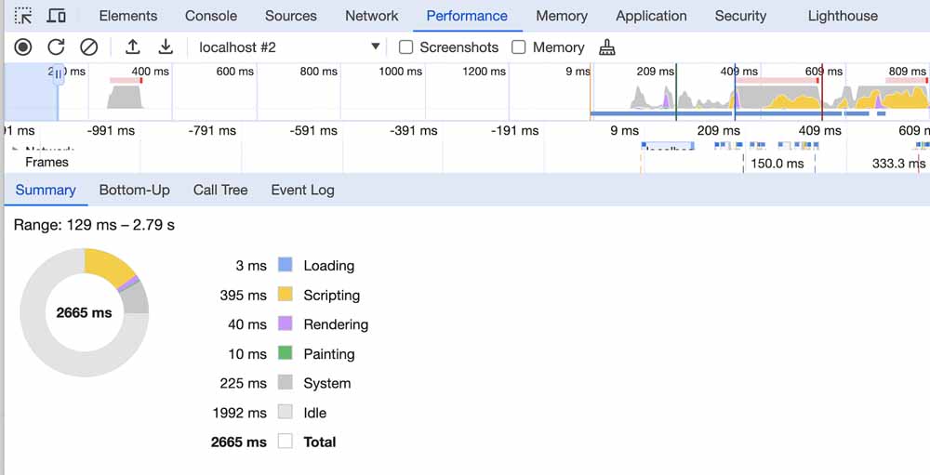The width and height of the screenshot is (930, 475).
Task: Click the white Total color swatch
Action: [x=286, y=442]
